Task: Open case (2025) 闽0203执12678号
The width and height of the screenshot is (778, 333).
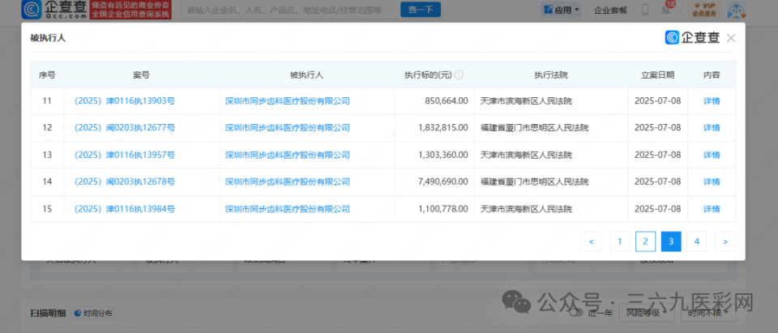Action: pos(125,181)
